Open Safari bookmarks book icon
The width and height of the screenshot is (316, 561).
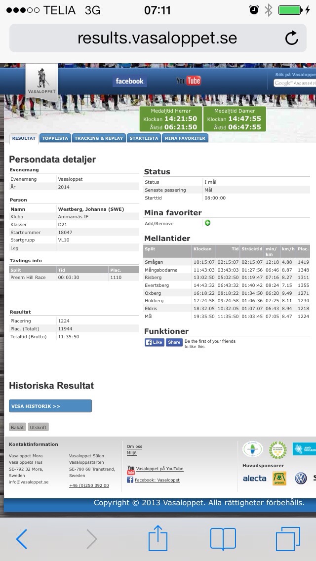coord(223,539)
